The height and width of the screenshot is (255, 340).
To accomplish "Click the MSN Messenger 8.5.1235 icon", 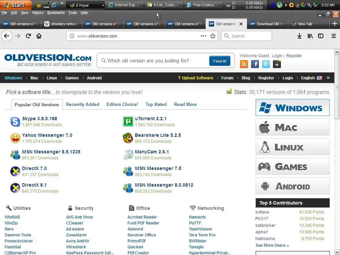I will coord(15,155).
